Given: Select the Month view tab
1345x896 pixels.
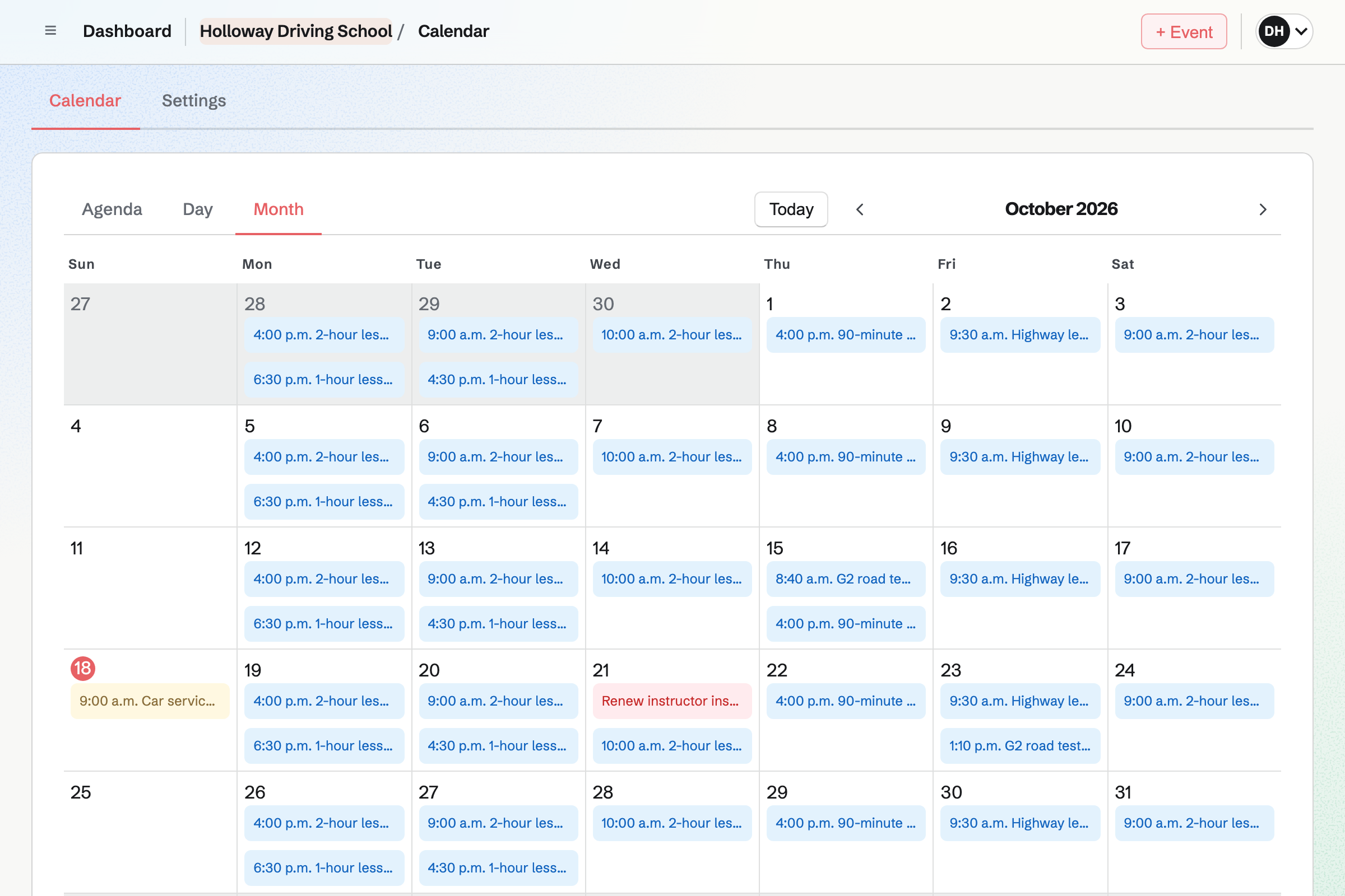Looking at the screenshot, I should (279, 209).
